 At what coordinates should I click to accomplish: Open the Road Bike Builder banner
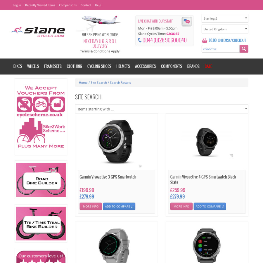tap(41, 180)
